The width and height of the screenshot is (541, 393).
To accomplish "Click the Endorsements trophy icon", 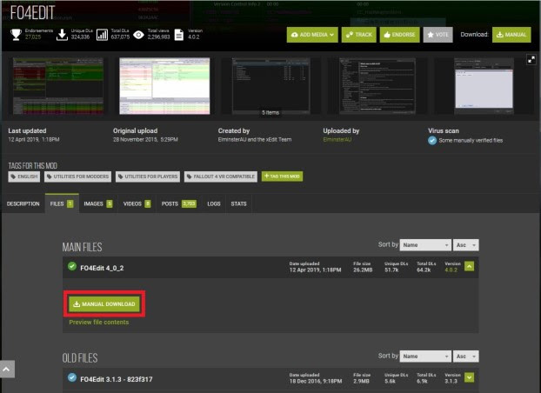I will pyautogui.click(x=16, y=35).
